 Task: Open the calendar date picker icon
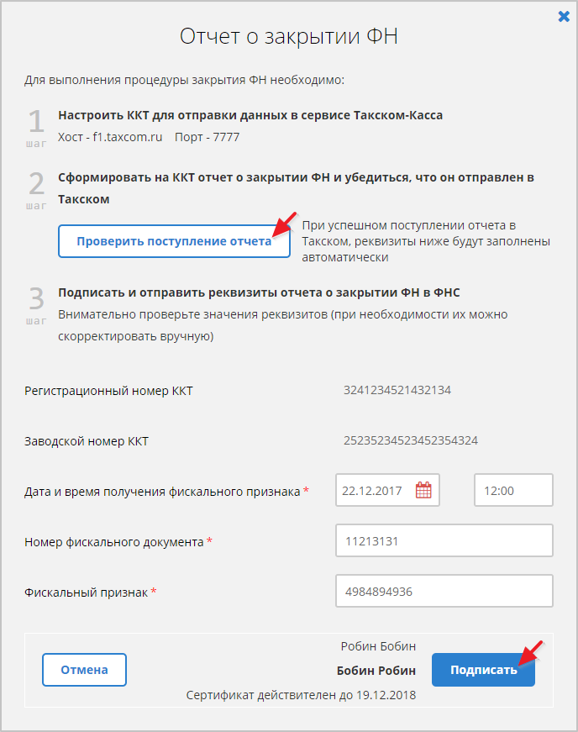pyautogui.click(x=423, y=491)
